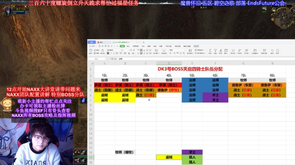Click the increase font size icon
295x165 pixels.
pos(131,50)
